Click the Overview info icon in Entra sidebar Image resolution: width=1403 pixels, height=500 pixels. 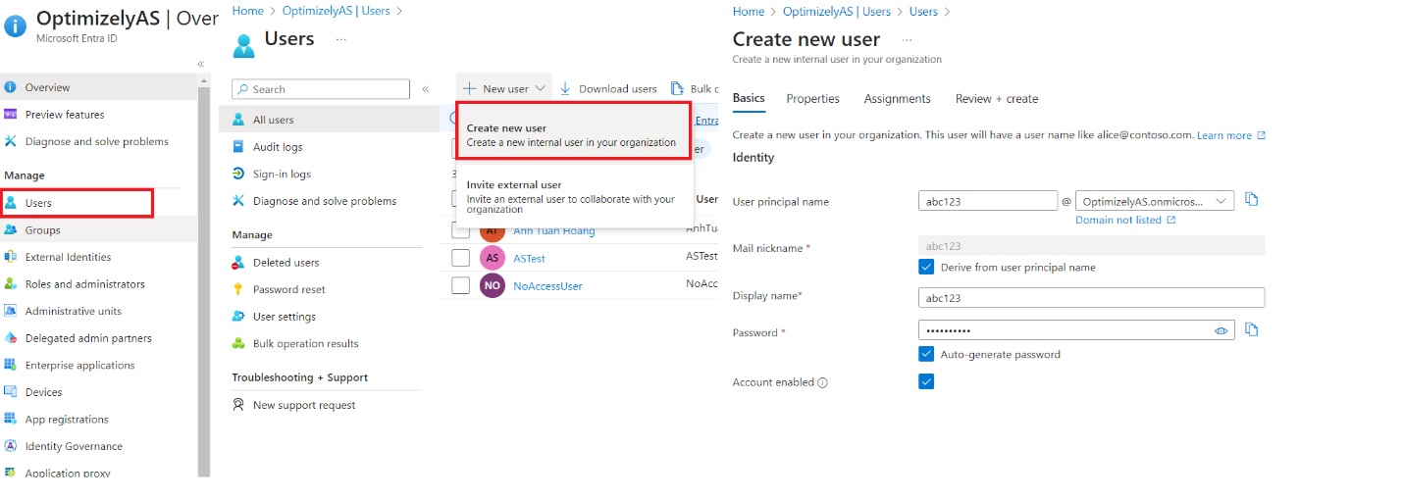[11, 87]
